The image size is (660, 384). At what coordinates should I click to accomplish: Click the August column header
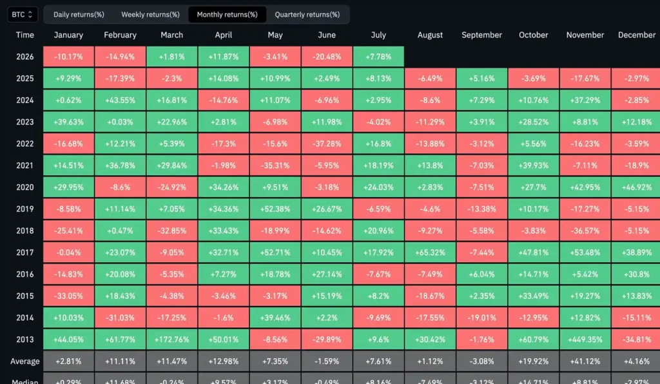430,35
